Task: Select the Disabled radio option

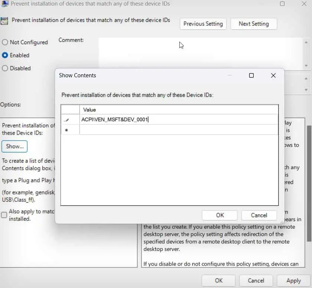Action: pyautogui.click(x=5, y=68)
